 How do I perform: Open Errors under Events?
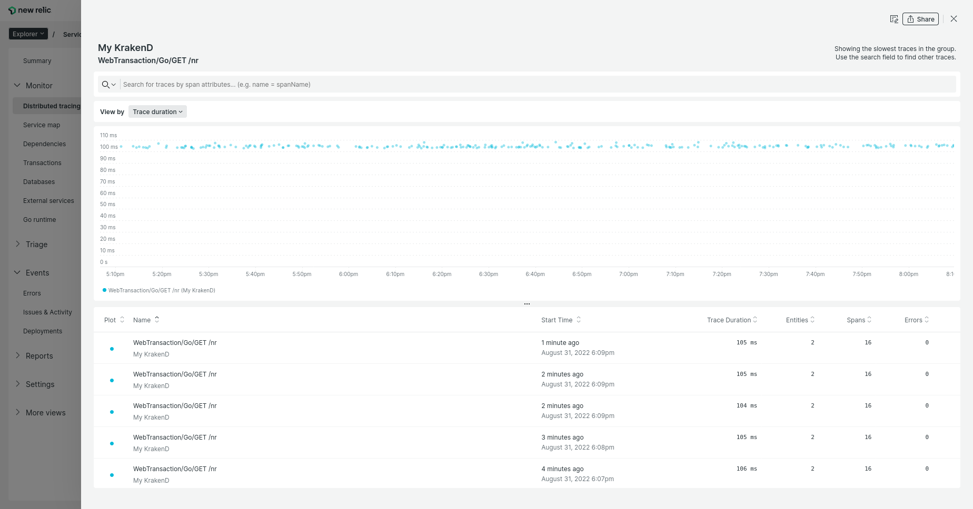pyautogui.click(x=32, y=293)
